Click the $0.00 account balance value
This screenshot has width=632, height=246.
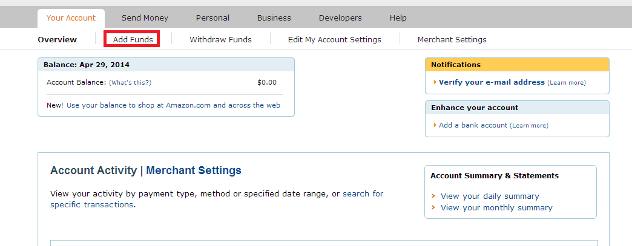pyautogui.click(x=267, y=83)
